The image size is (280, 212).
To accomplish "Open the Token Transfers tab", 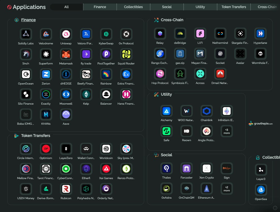I will (234, 7).
